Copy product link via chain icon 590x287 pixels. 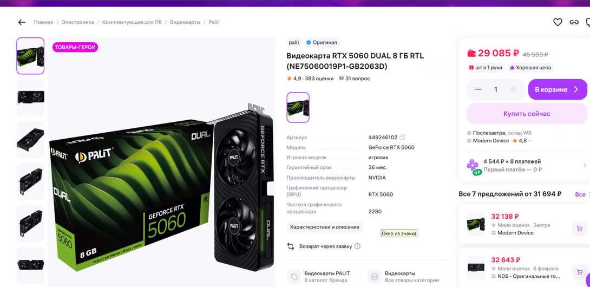pos(574,22)
